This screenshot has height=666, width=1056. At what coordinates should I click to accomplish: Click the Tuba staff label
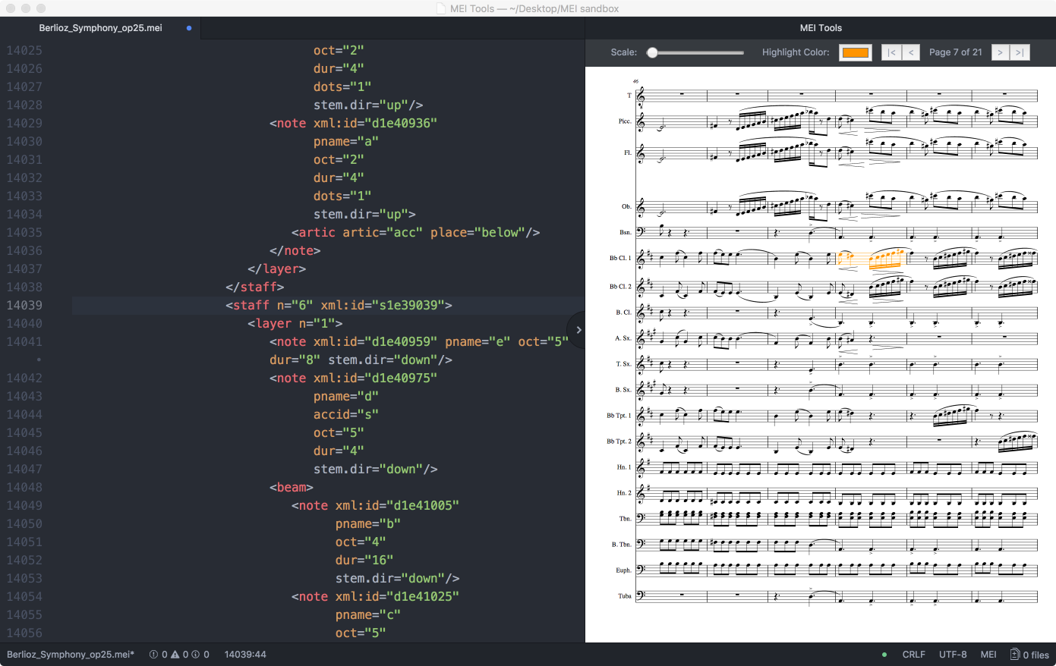point(625,596)
